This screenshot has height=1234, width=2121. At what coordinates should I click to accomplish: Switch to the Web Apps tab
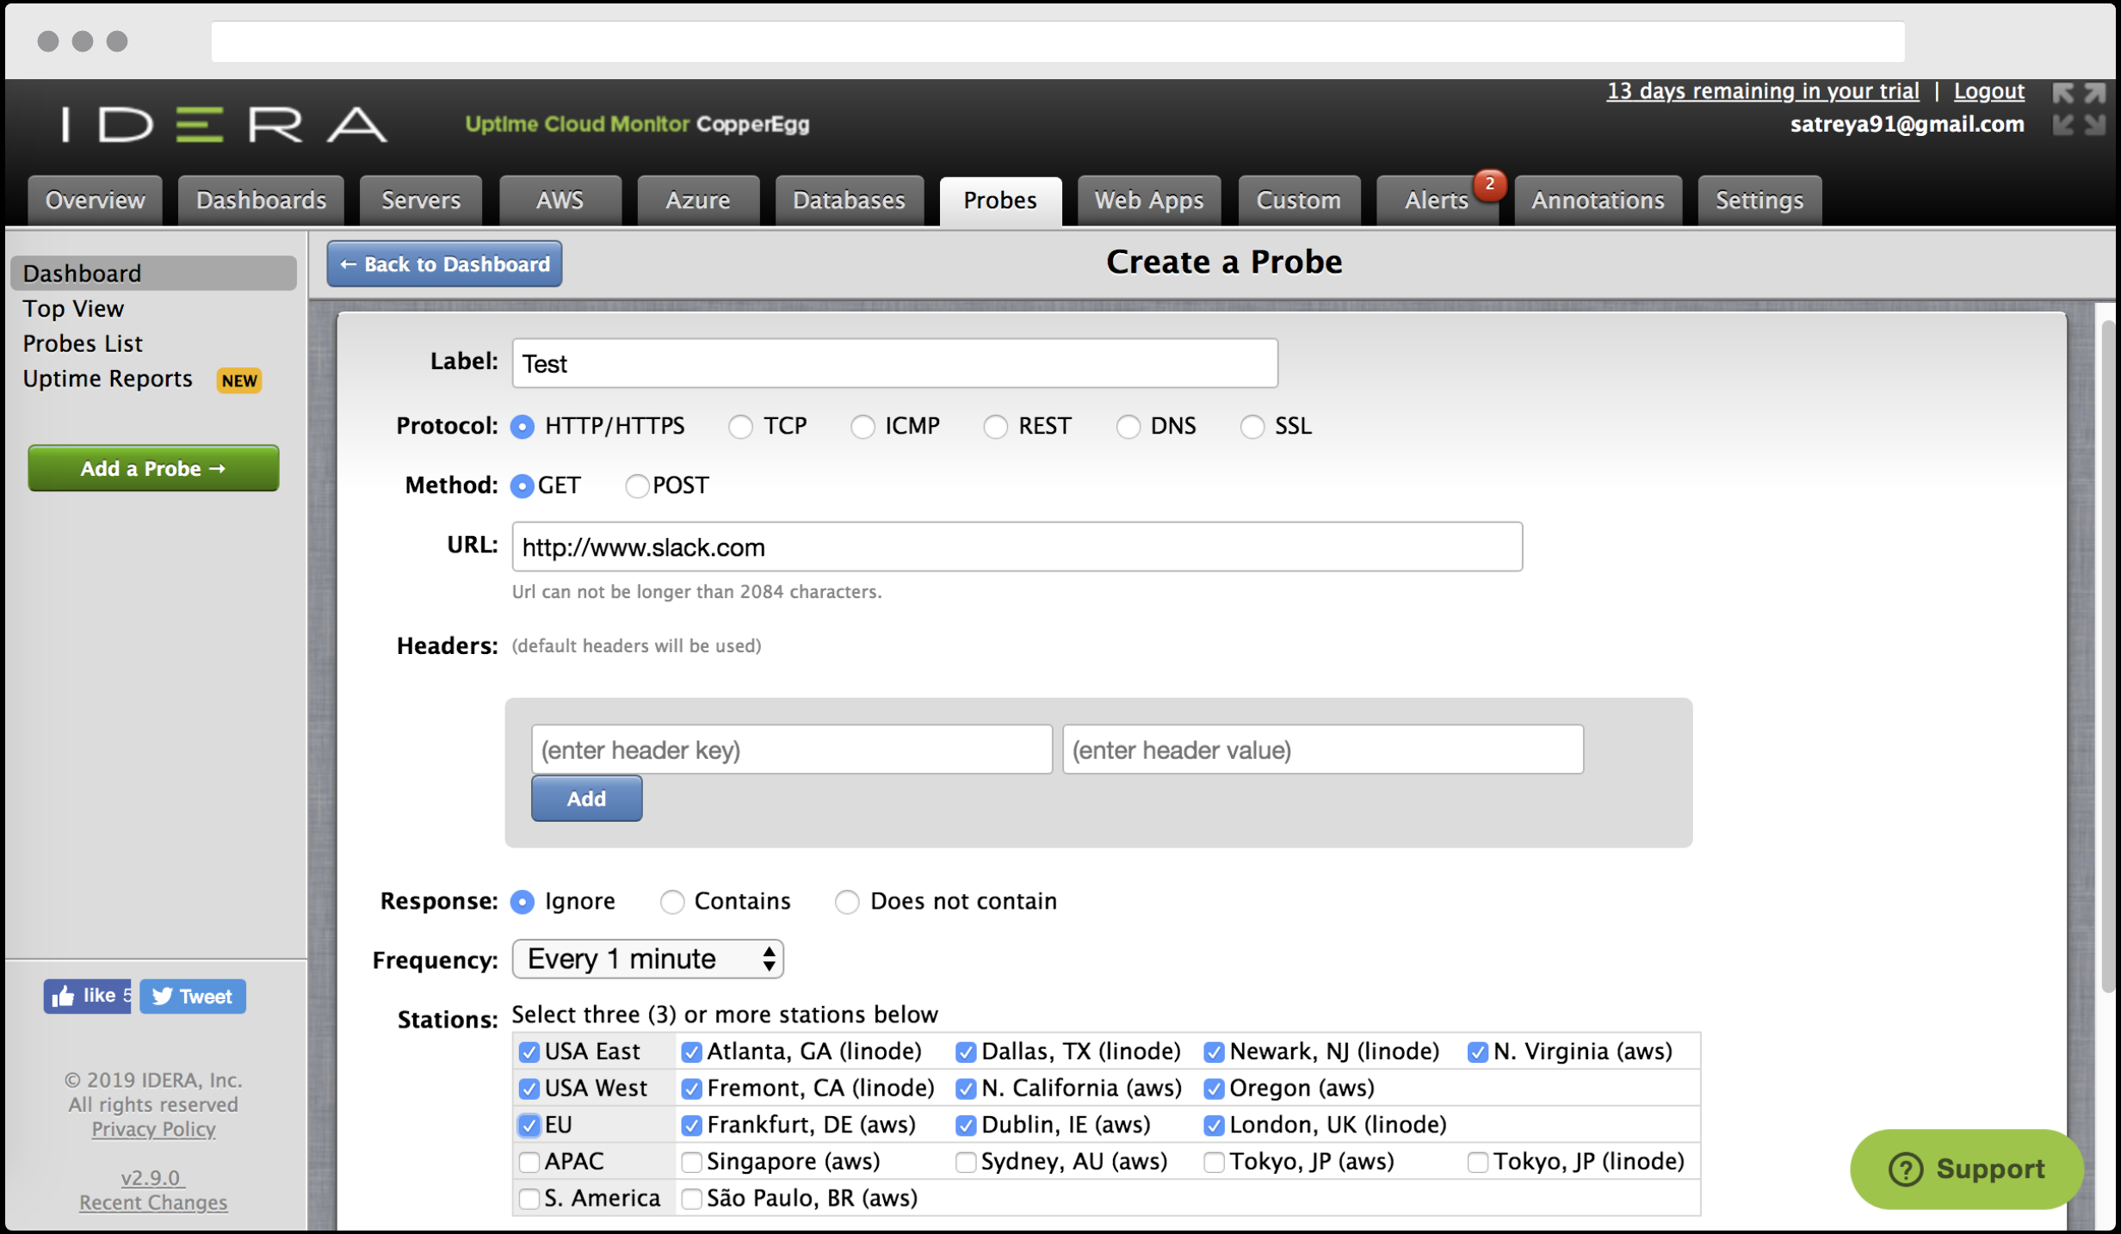point(1148,201)
